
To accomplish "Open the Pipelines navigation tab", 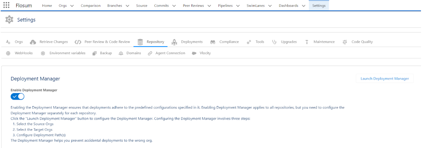I will click(226, 5).
